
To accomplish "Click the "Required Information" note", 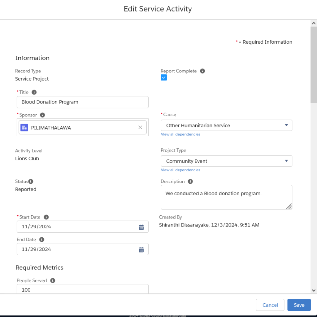I will tap(267, 42).
